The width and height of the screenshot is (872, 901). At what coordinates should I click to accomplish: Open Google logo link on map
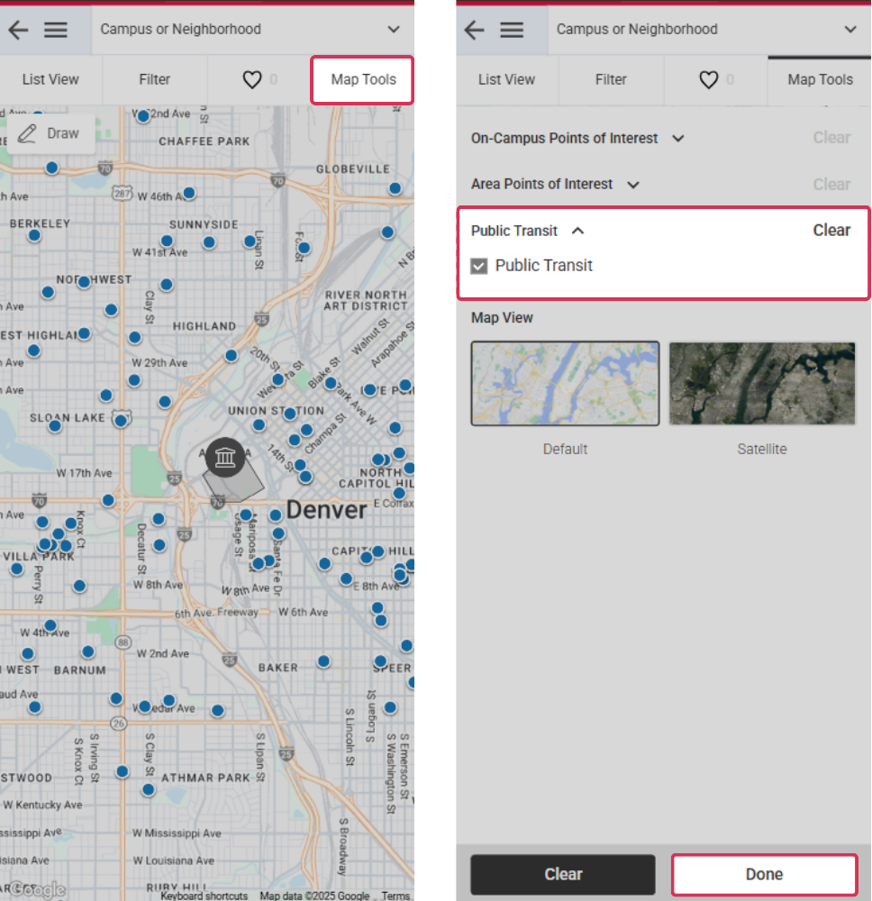coord(37,889)
